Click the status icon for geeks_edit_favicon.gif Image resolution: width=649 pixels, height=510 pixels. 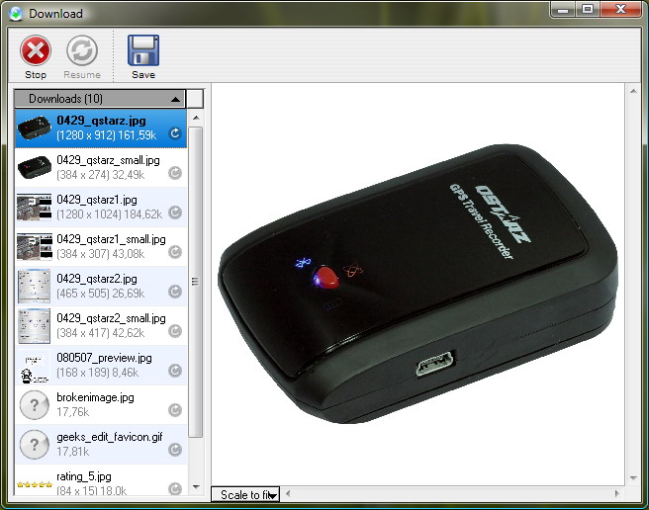(175, 449)
